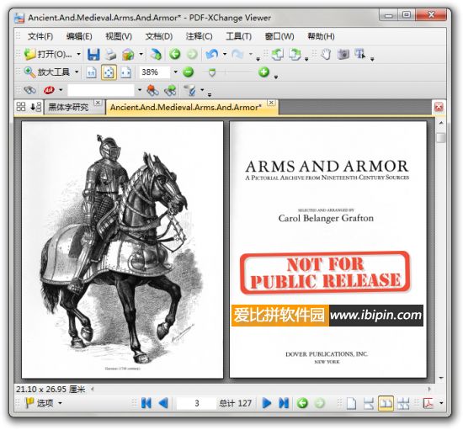Viewport: 463px width, 430px height.
Task: Click the Undo icon
Action: tap(211, 55)
